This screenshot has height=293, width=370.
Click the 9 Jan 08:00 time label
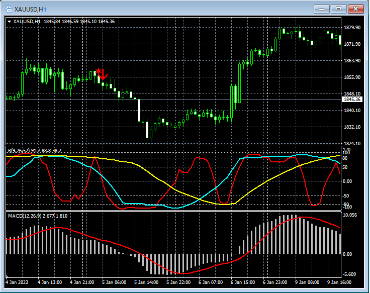click(x=307, y=282)
